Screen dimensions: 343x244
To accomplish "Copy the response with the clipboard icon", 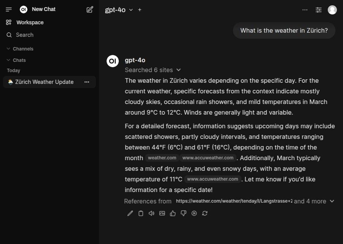I will click(141, 213).
